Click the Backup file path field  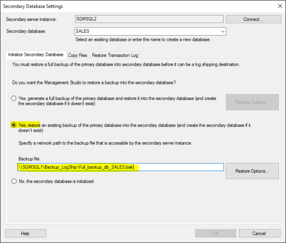pos(121,167)
